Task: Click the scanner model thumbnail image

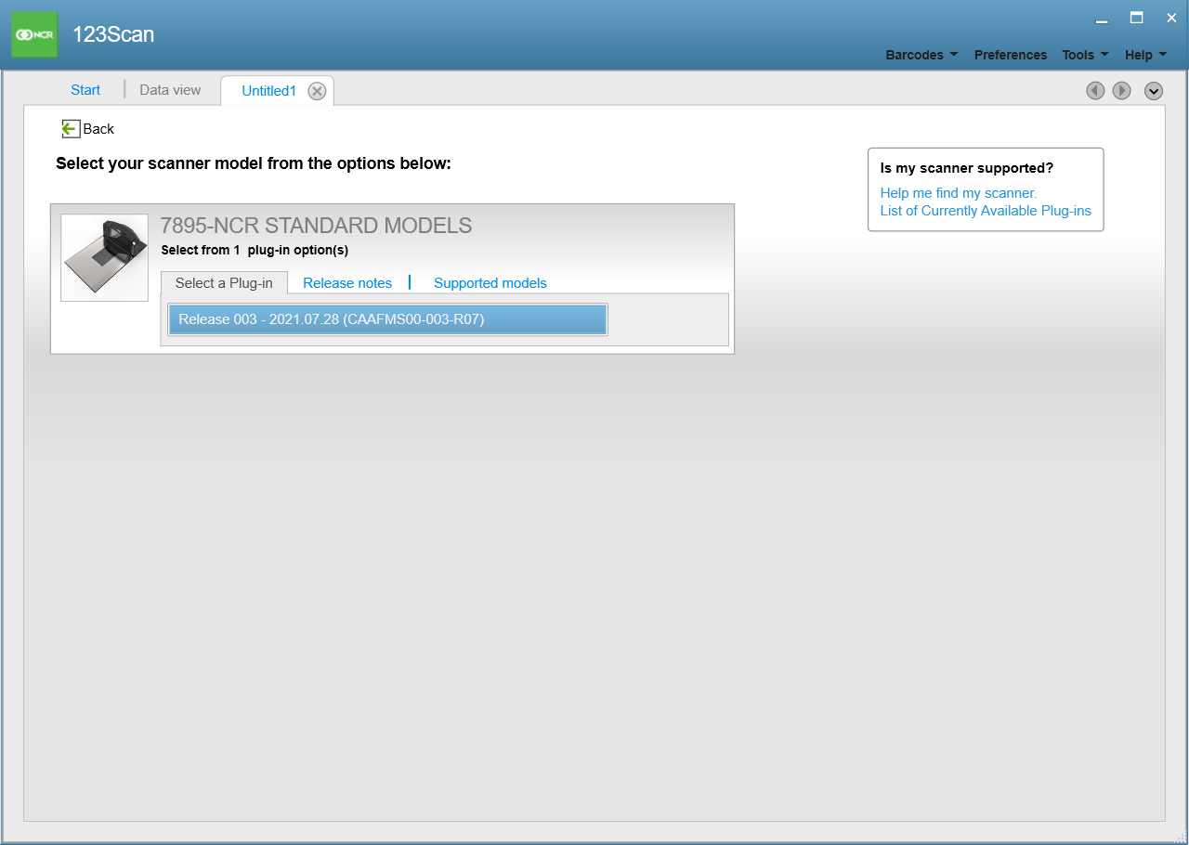Action: [x=104, y=257]
